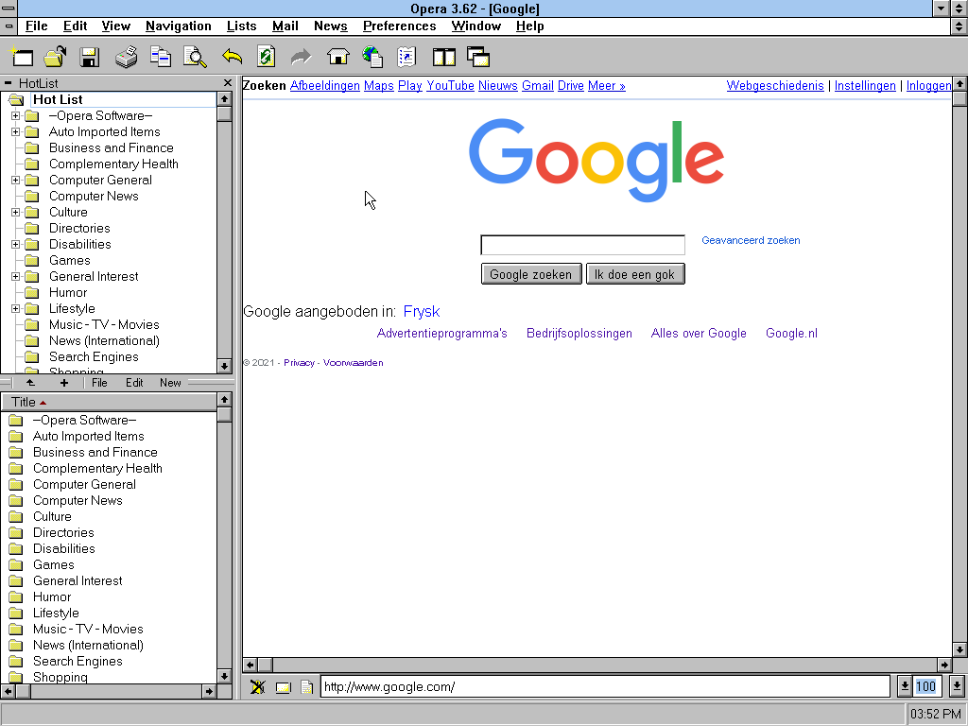Viewport: 968px width, 726px height.
Task: Click the parent folder up-arrow in HotList toolbar
Action: click(30, 383)
